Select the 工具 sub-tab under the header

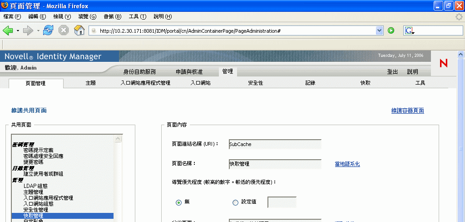420,83
